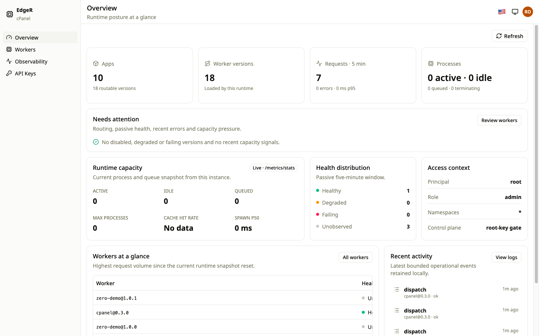539x336 pixels.
Task: Click the API Keys key icon
Action: coord(9,73)
